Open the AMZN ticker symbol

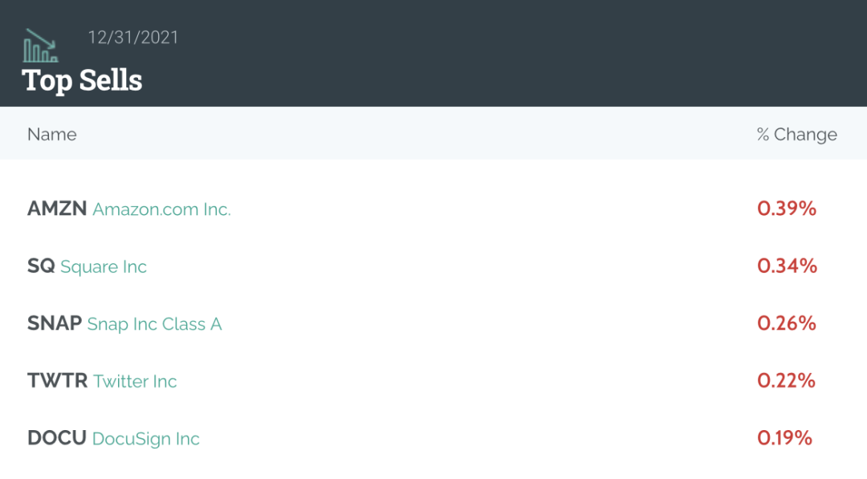click(x=57, y=209)
